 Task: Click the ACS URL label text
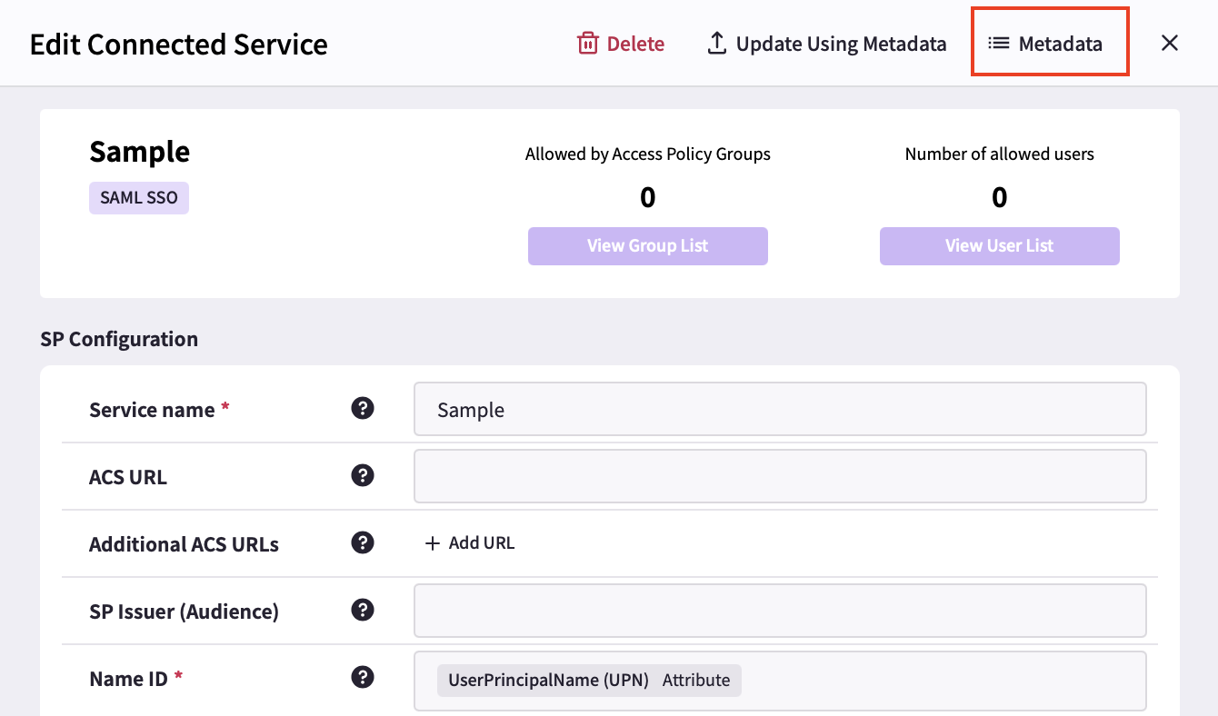tap(128, 477)
